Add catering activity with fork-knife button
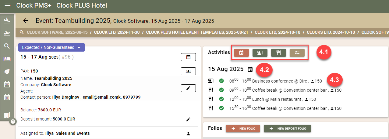389x139 pixels. (x=278, y=53)
